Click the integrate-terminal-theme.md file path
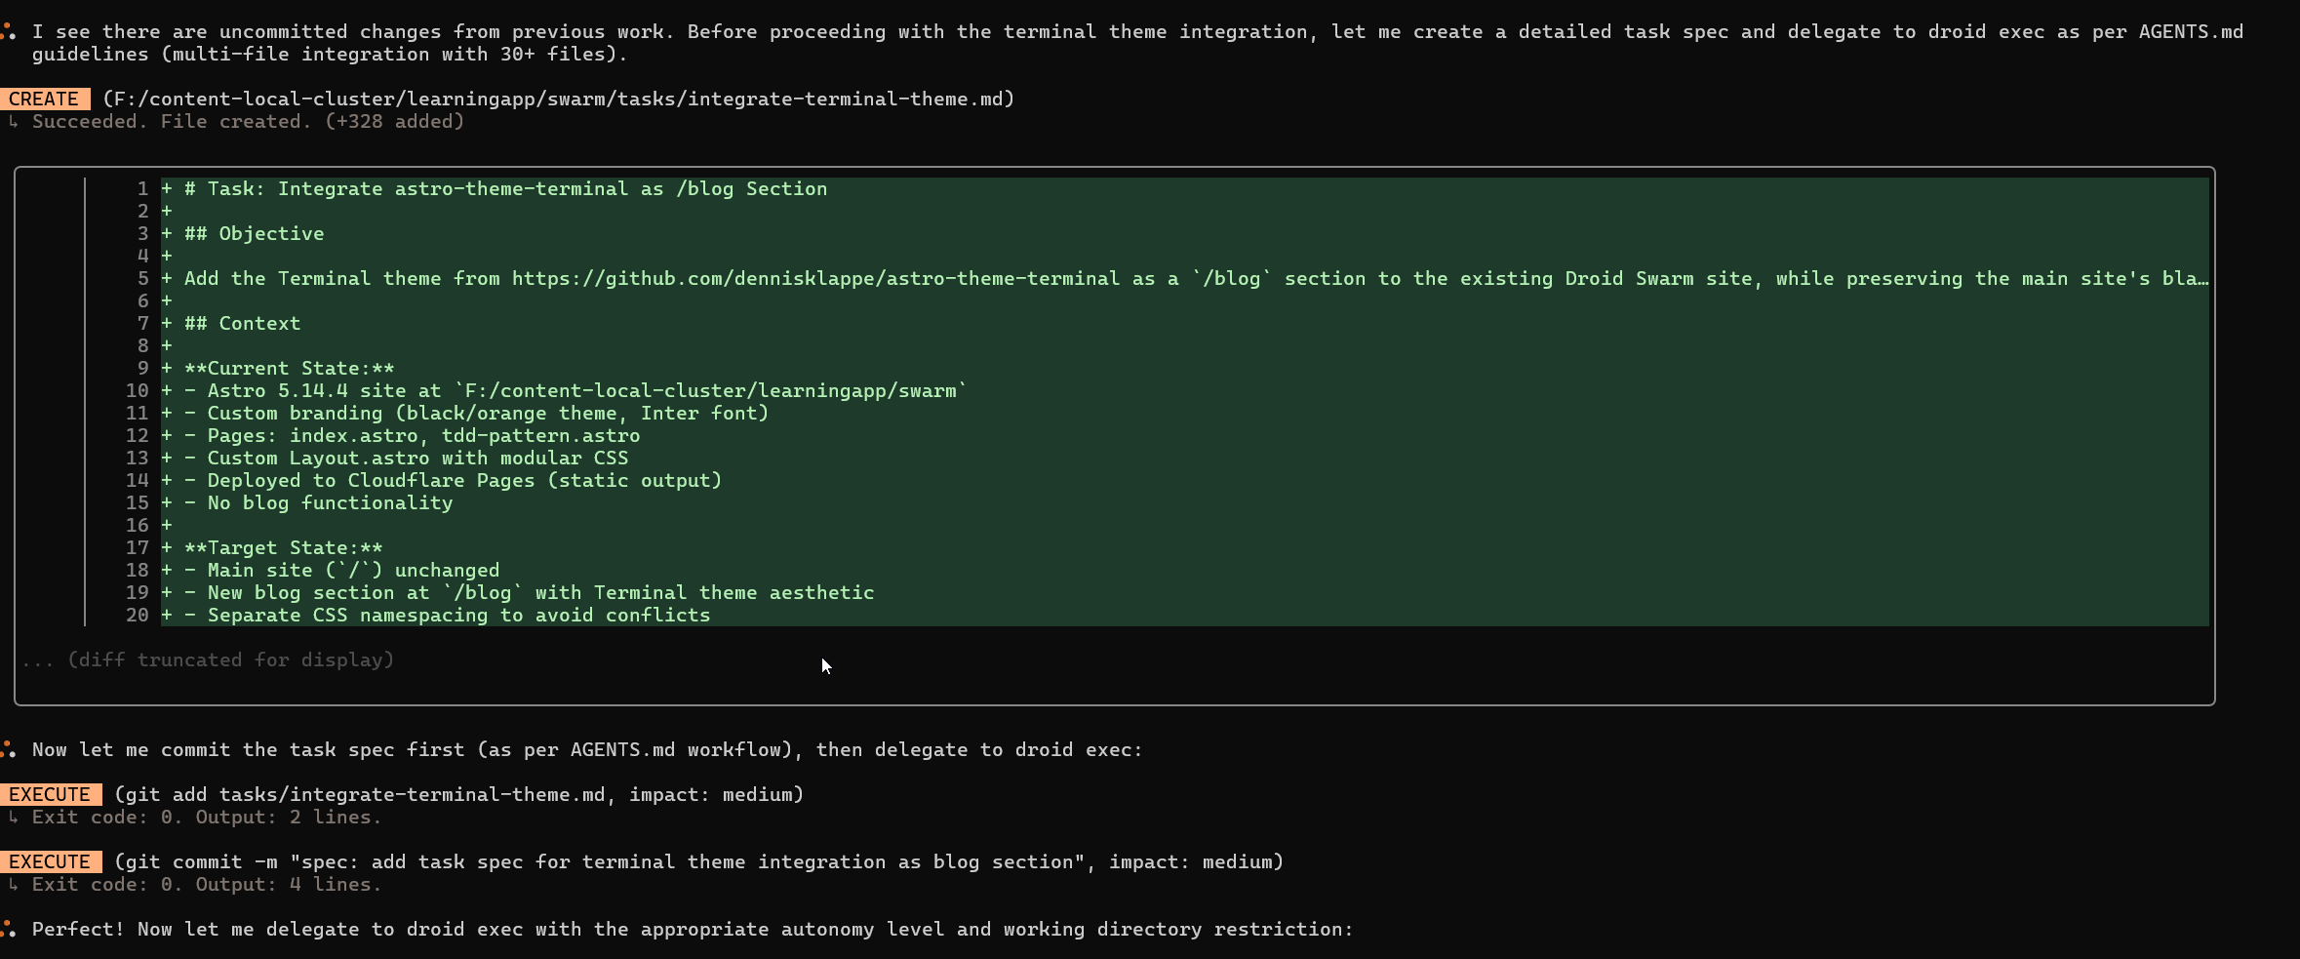2300x959 pixels. [x=558, y=99]
